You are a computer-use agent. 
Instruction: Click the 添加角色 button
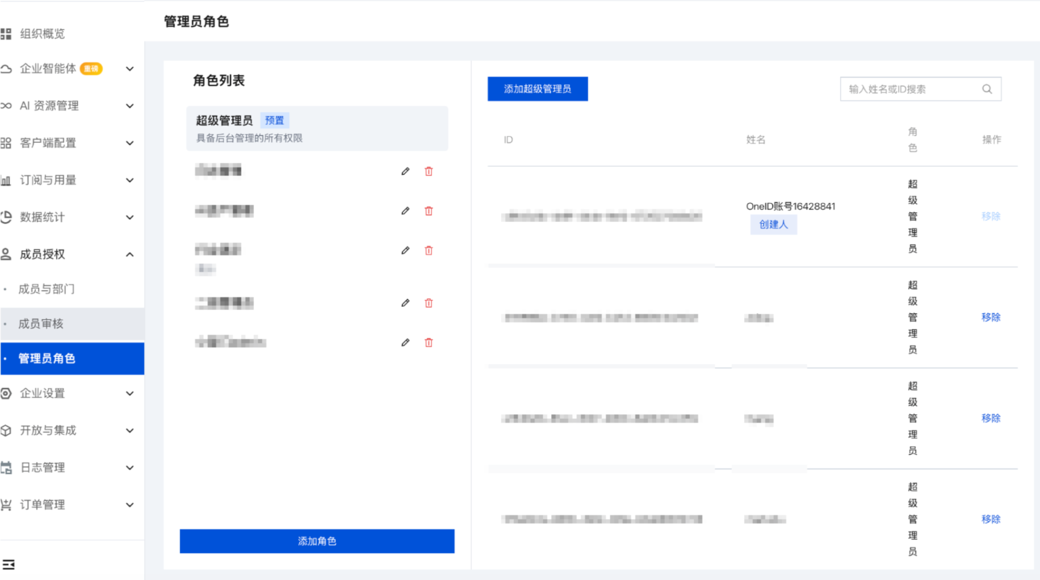coord(317,541)
